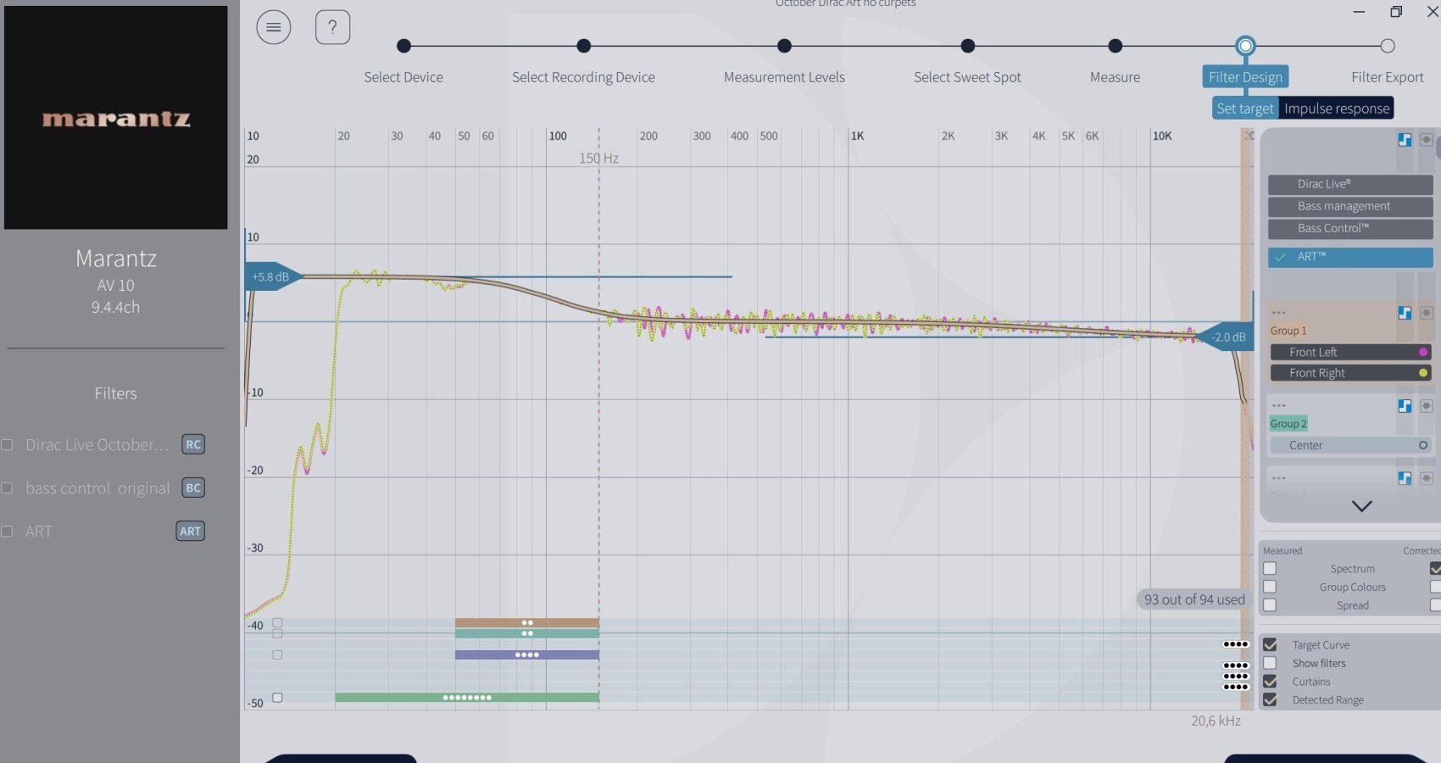Click Group 1's blue target curve icon
Screen dimensions: 1441x763
pyautogui.click(x=1405, y=313)
